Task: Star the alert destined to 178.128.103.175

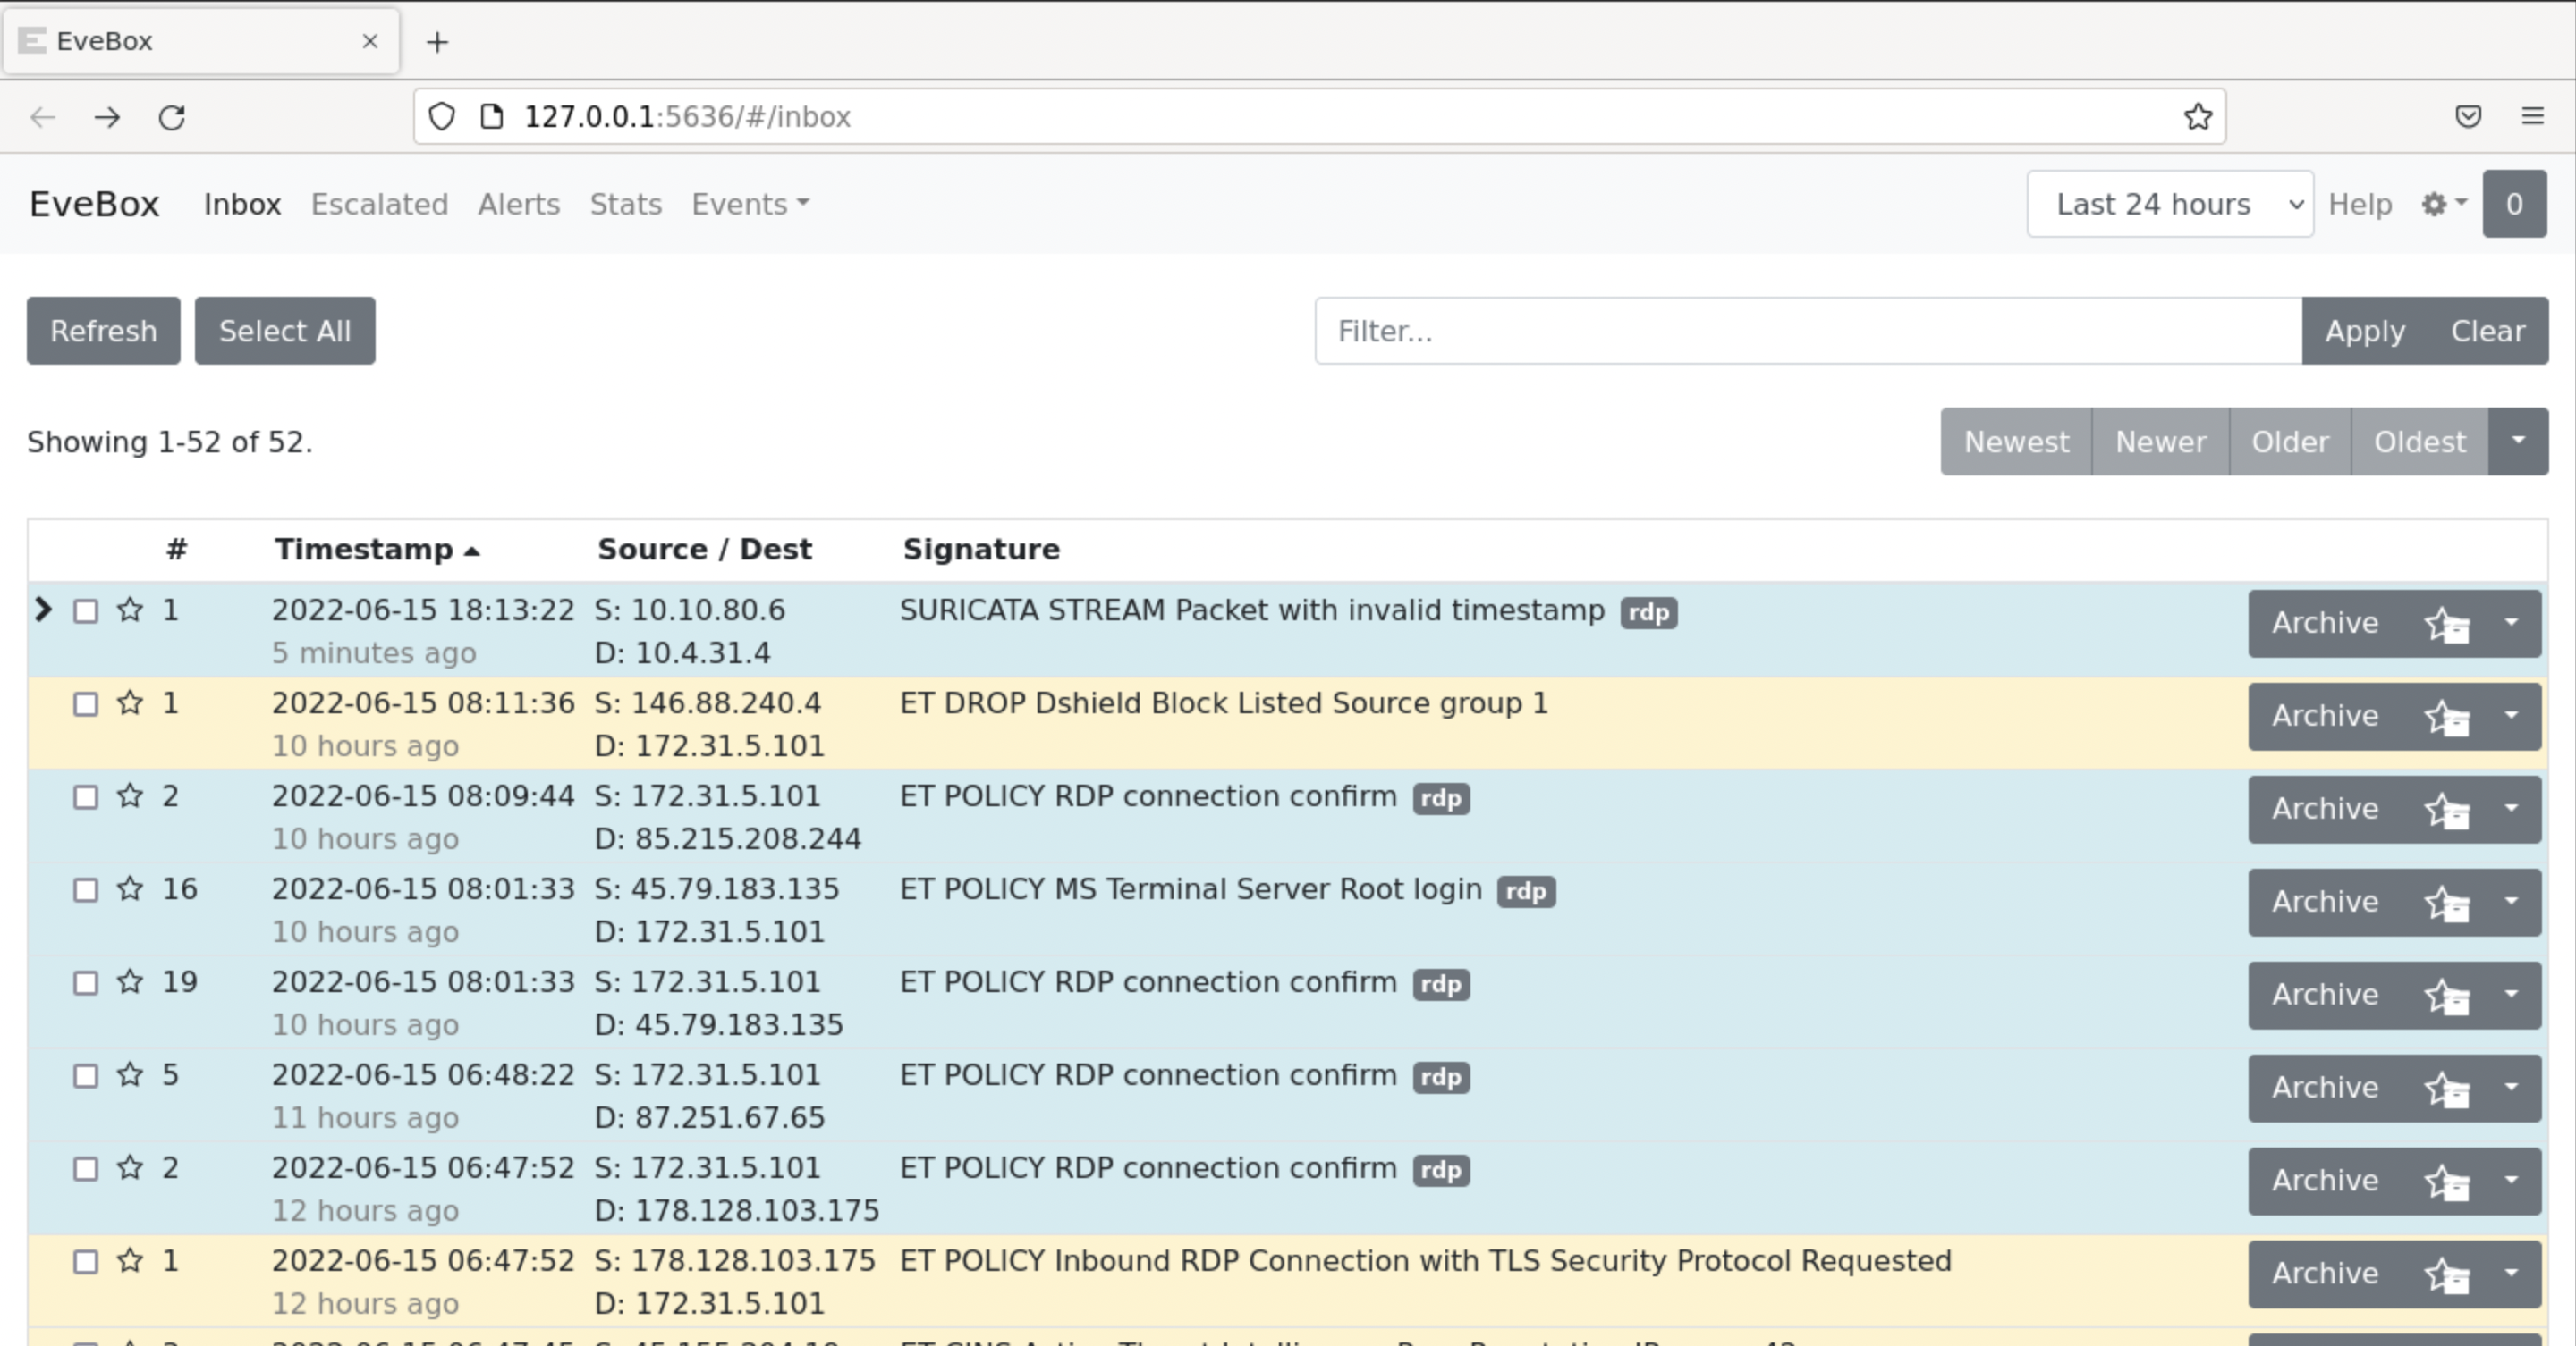Action: click(130, 1167)
